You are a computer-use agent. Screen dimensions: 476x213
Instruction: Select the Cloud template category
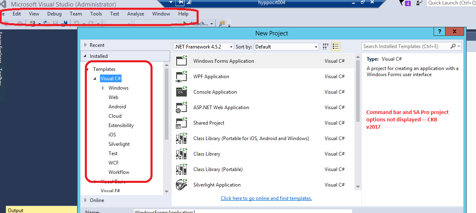click(x=115, y=116)
